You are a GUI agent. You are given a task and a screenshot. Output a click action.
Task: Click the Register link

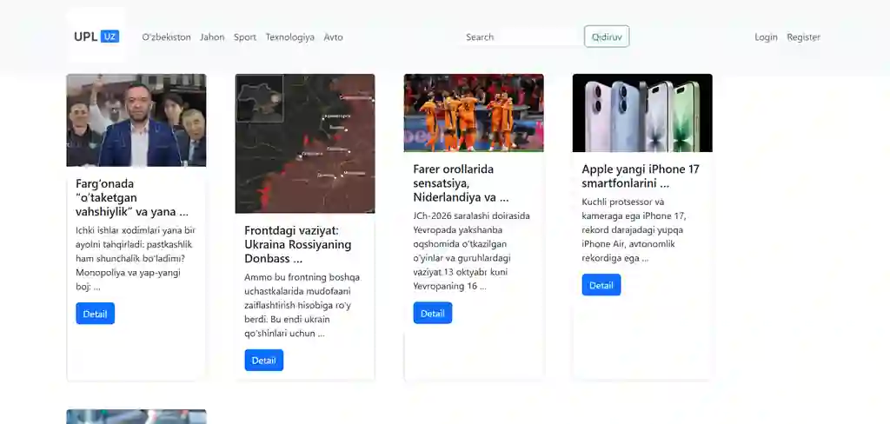(x=803, y=37)
